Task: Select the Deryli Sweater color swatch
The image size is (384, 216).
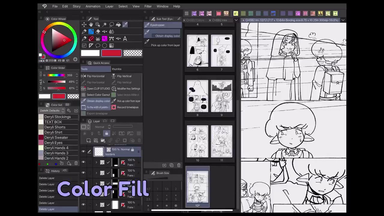Action: 58,137
